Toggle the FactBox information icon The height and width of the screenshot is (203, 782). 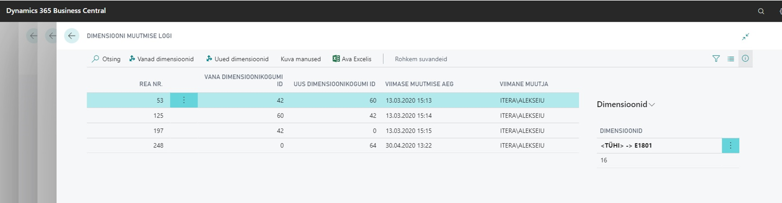pos(745,59)
